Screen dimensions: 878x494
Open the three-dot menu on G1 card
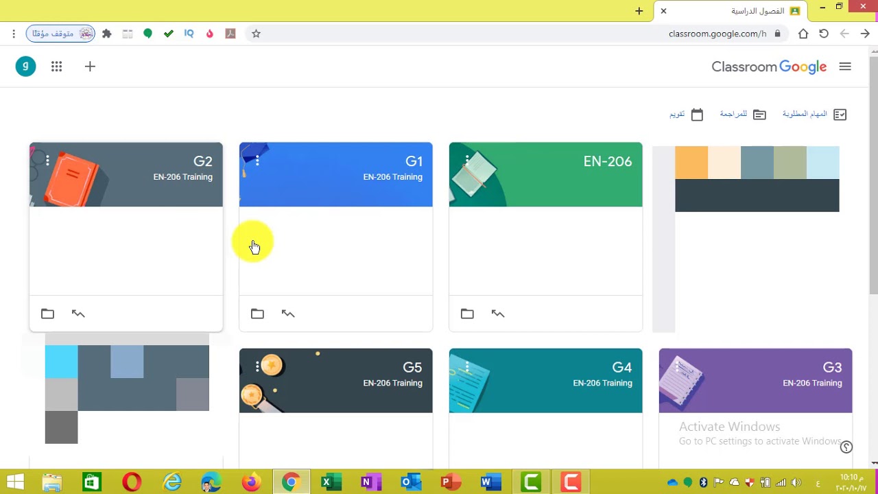click(x=257, y=161)
